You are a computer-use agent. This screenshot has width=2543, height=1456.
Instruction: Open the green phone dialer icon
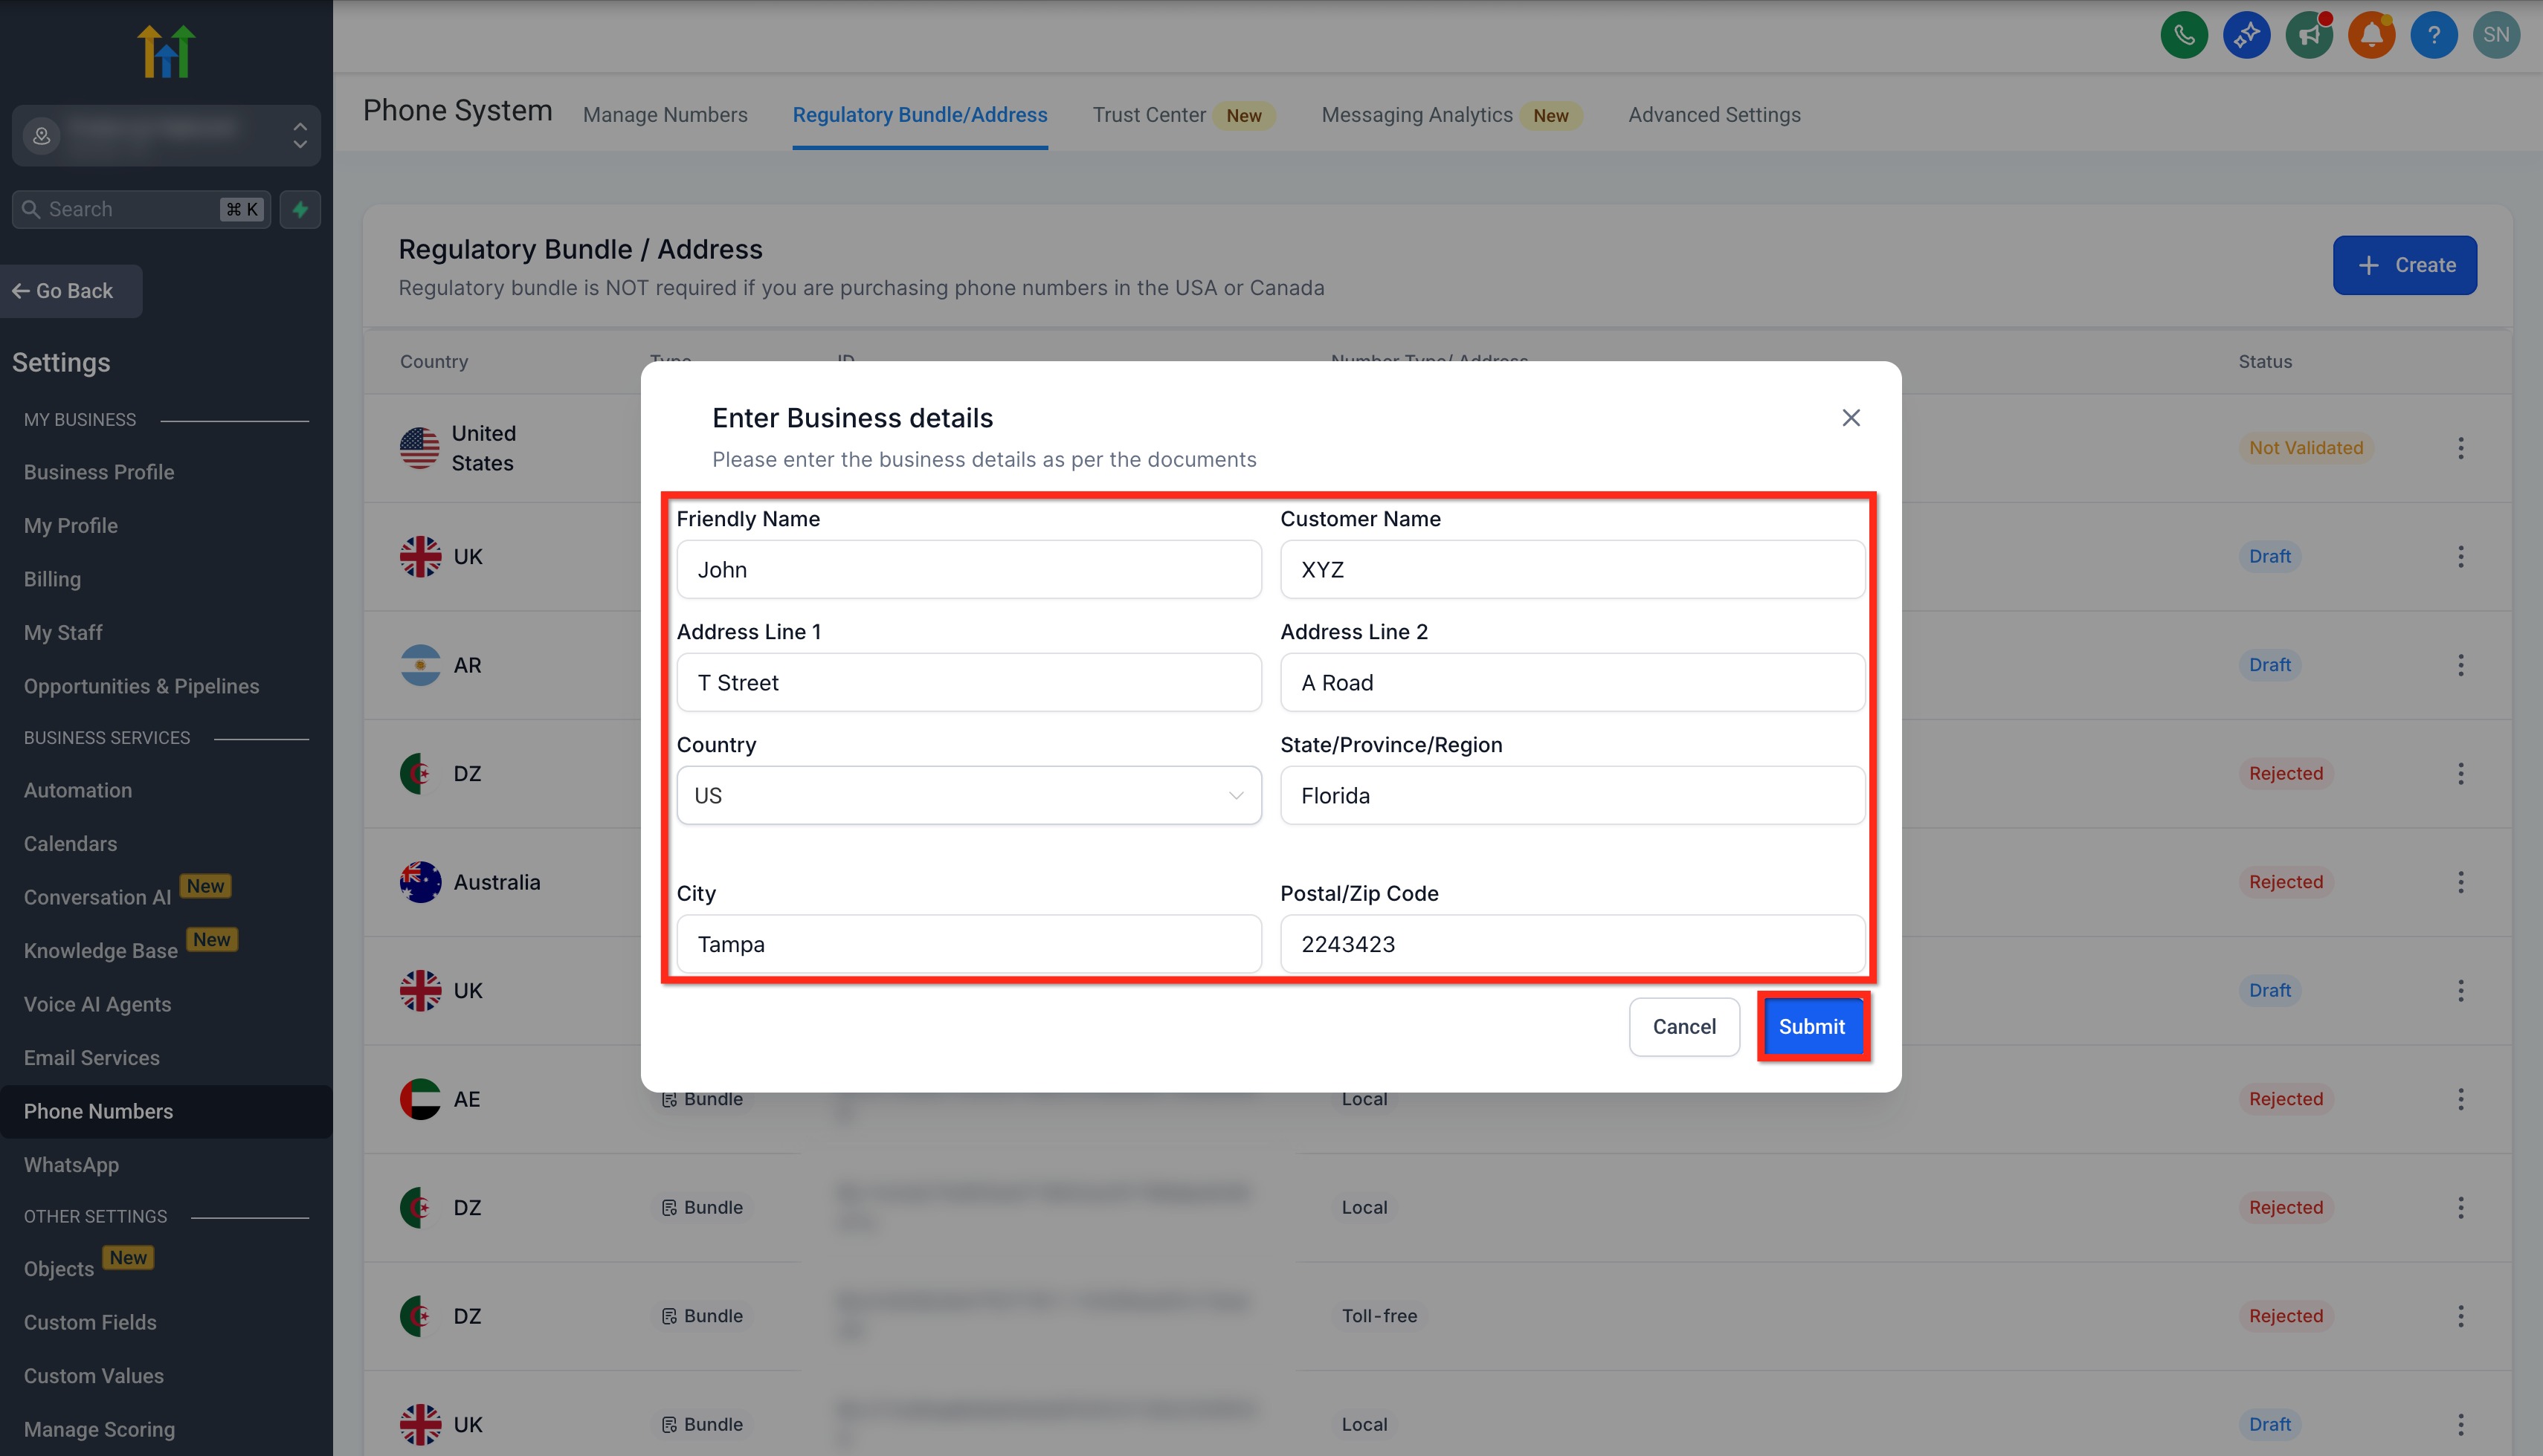[x=2184, y=36]
